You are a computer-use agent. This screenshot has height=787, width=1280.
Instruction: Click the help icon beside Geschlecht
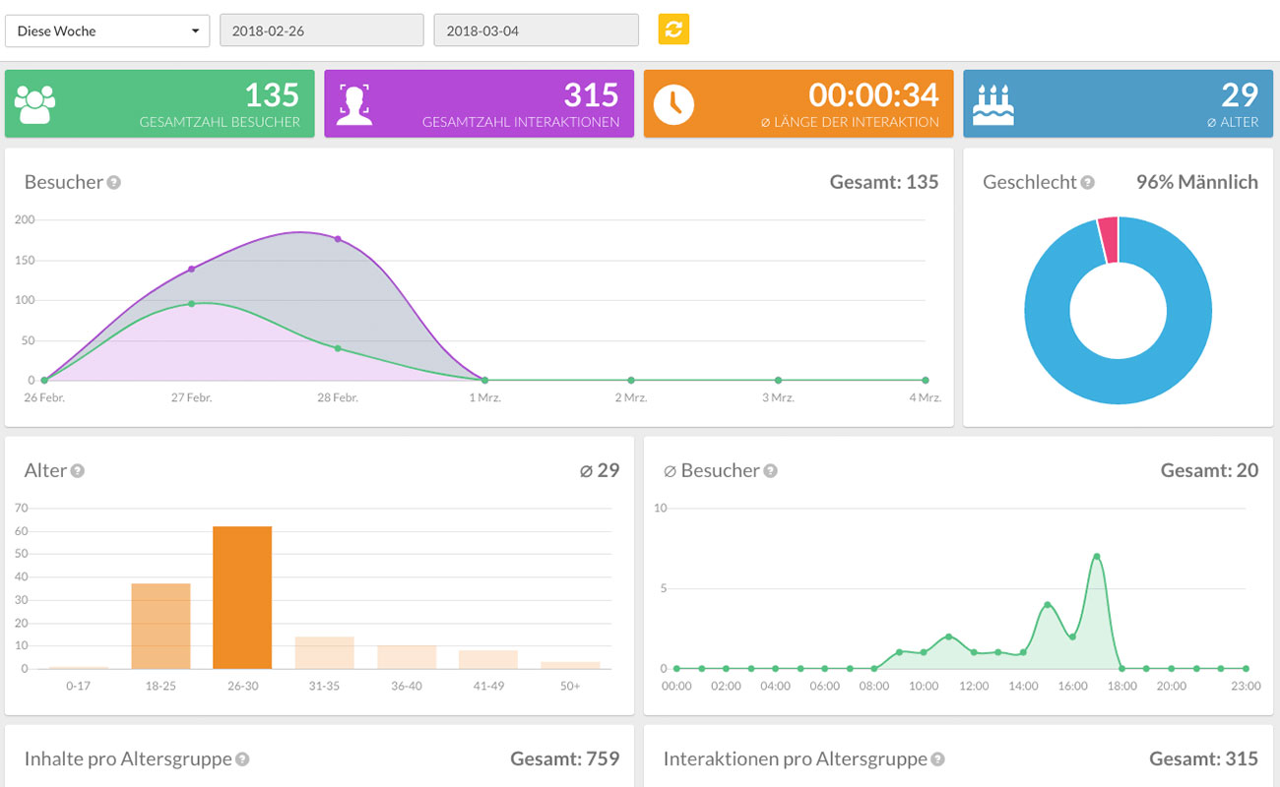coord(1090,182)
